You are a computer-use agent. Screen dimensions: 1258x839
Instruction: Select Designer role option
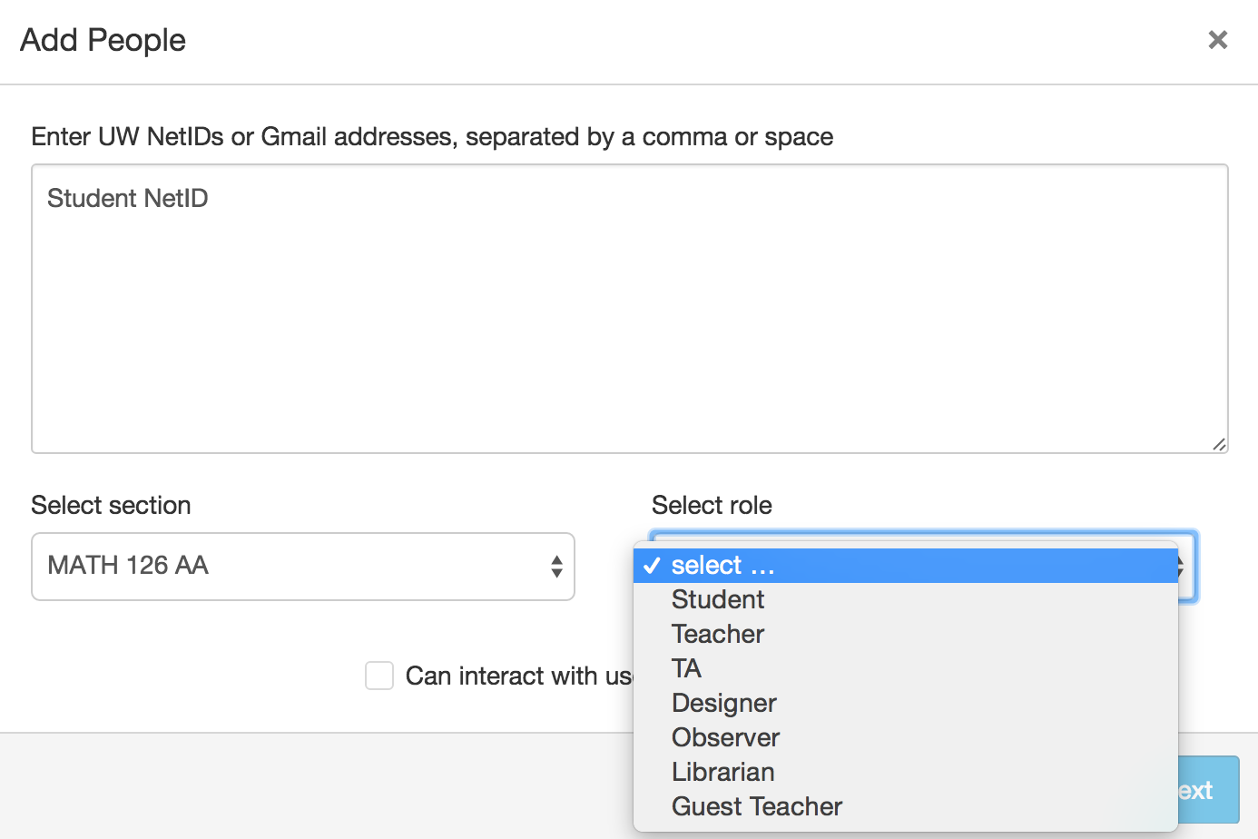(x=906, y=704)
